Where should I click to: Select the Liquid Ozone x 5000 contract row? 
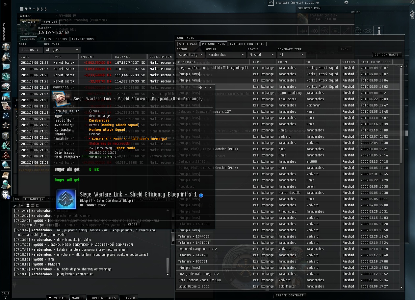(288, 287)
